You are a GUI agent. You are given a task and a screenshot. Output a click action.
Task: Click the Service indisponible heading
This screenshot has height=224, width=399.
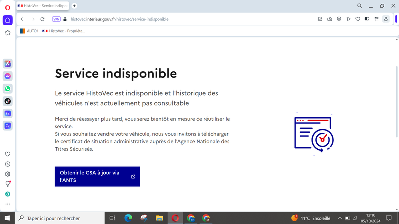pyautogui.click(x=116, y=74)
